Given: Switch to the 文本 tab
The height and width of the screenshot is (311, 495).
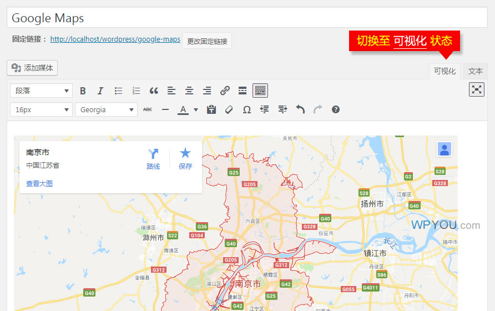Looking at the screenshot, I should coord(475,72).
